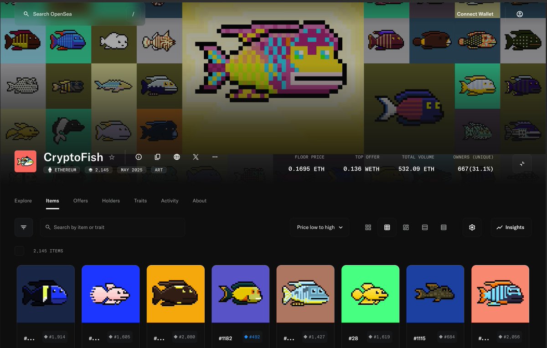Open the fish item ranked #2,056
Image resolution: width=547 pixels, height=348 pixels.
501,294
